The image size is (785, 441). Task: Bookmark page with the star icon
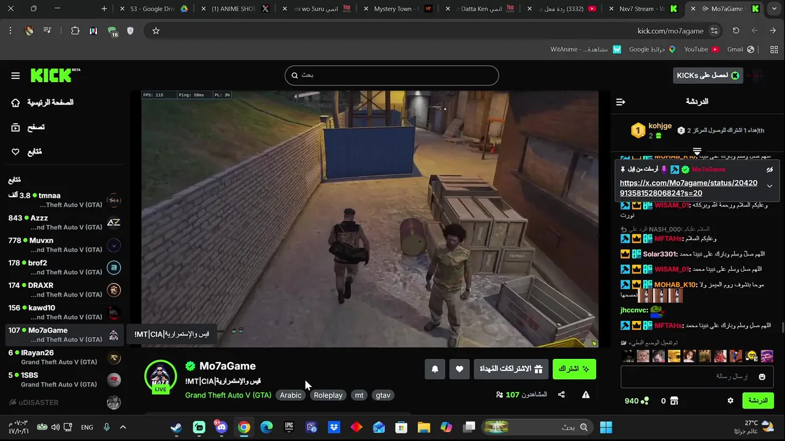(x=156, y=31)
